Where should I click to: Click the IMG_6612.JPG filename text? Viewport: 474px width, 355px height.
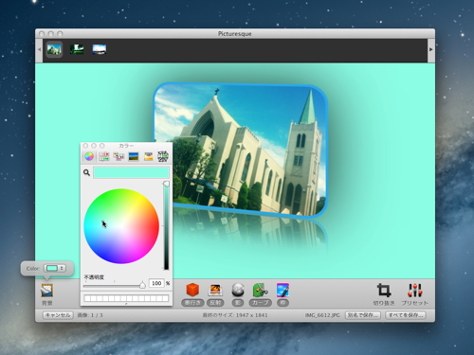(x=322, y=315)
